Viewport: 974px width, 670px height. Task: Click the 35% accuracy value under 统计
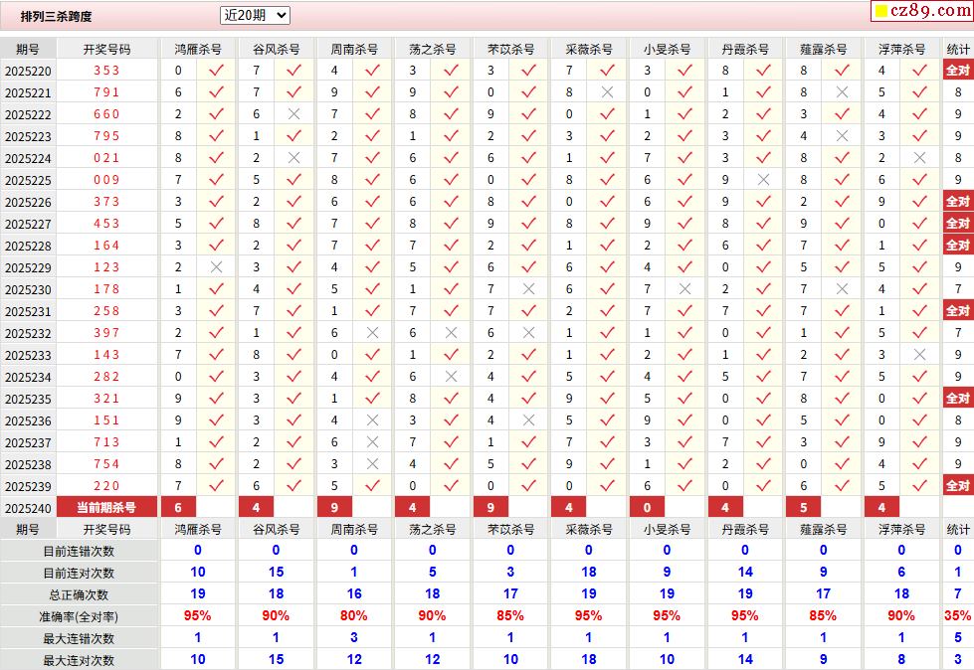coord(958,616)
